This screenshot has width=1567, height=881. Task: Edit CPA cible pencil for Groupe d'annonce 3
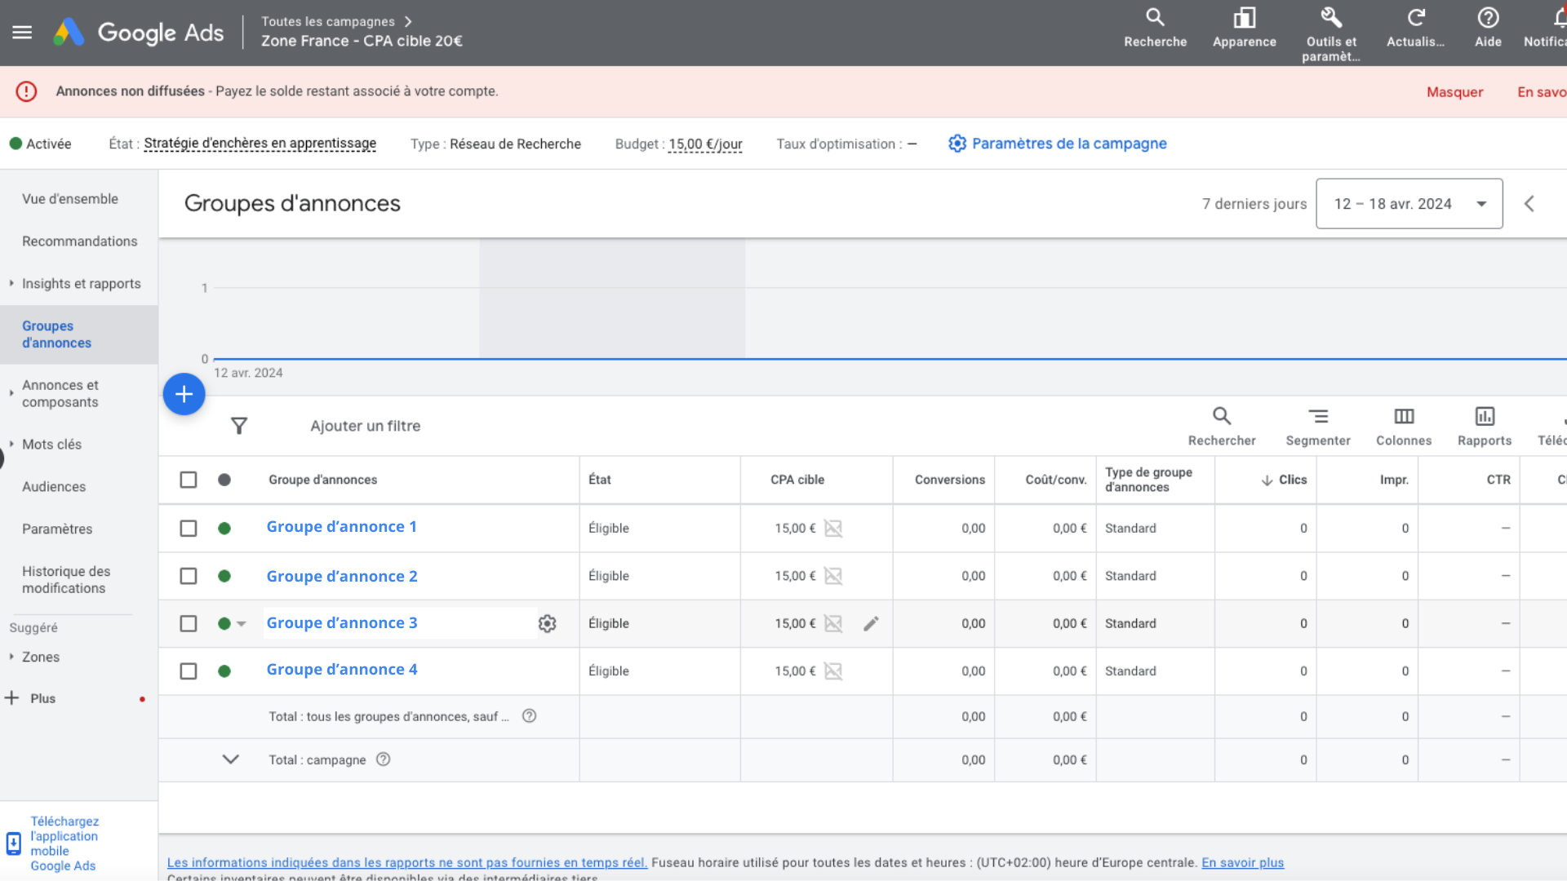[x=872, y=623]
